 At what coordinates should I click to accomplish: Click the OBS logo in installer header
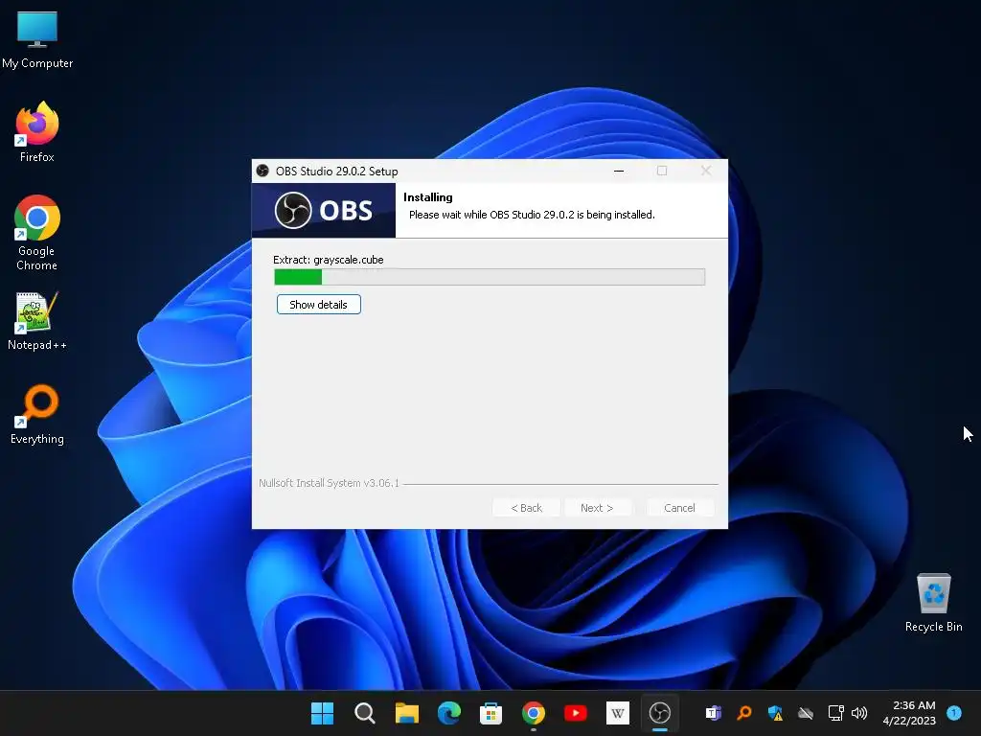324,210
